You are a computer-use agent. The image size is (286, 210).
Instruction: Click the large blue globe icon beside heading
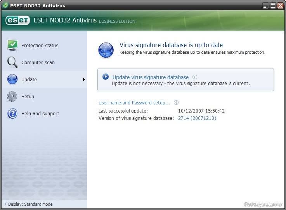click(x=106, y=50)
